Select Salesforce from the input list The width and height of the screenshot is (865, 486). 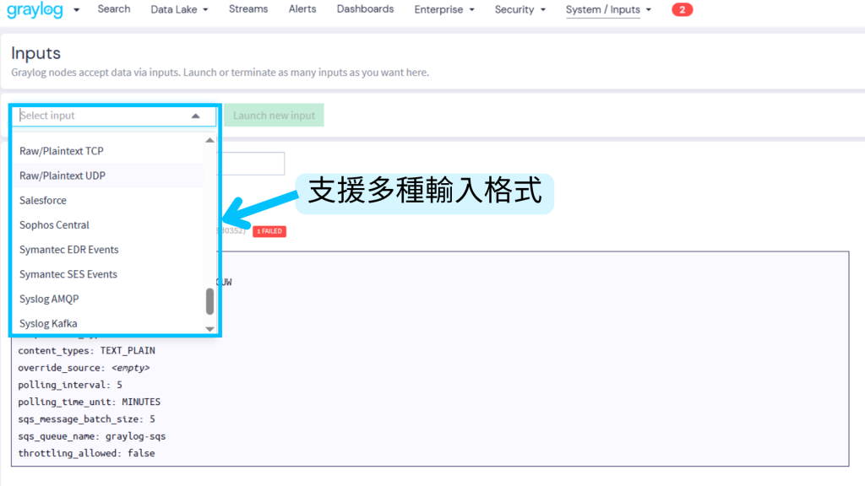[x=108, y=201]
